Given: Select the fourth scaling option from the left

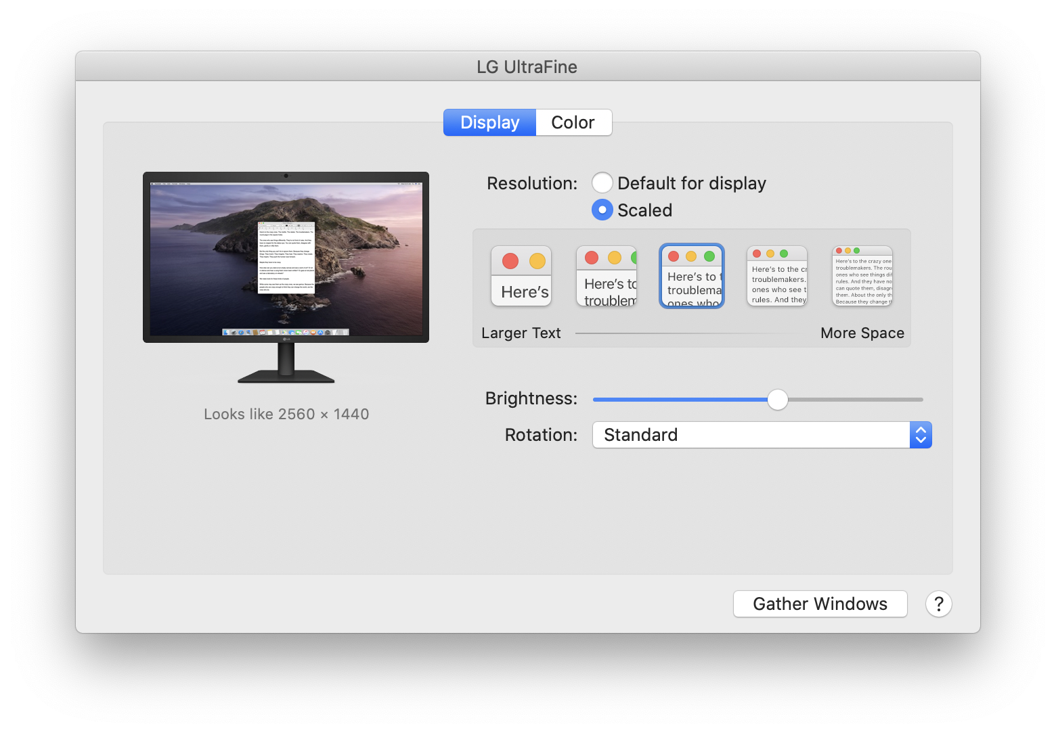Looking at the screenshot, I should [776, 276].
